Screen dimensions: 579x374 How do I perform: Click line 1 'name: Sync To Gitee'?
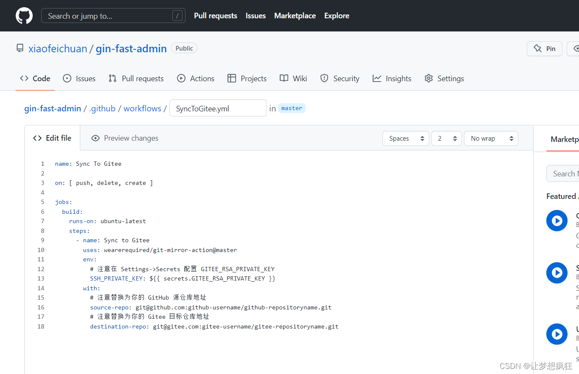[88, 164]
